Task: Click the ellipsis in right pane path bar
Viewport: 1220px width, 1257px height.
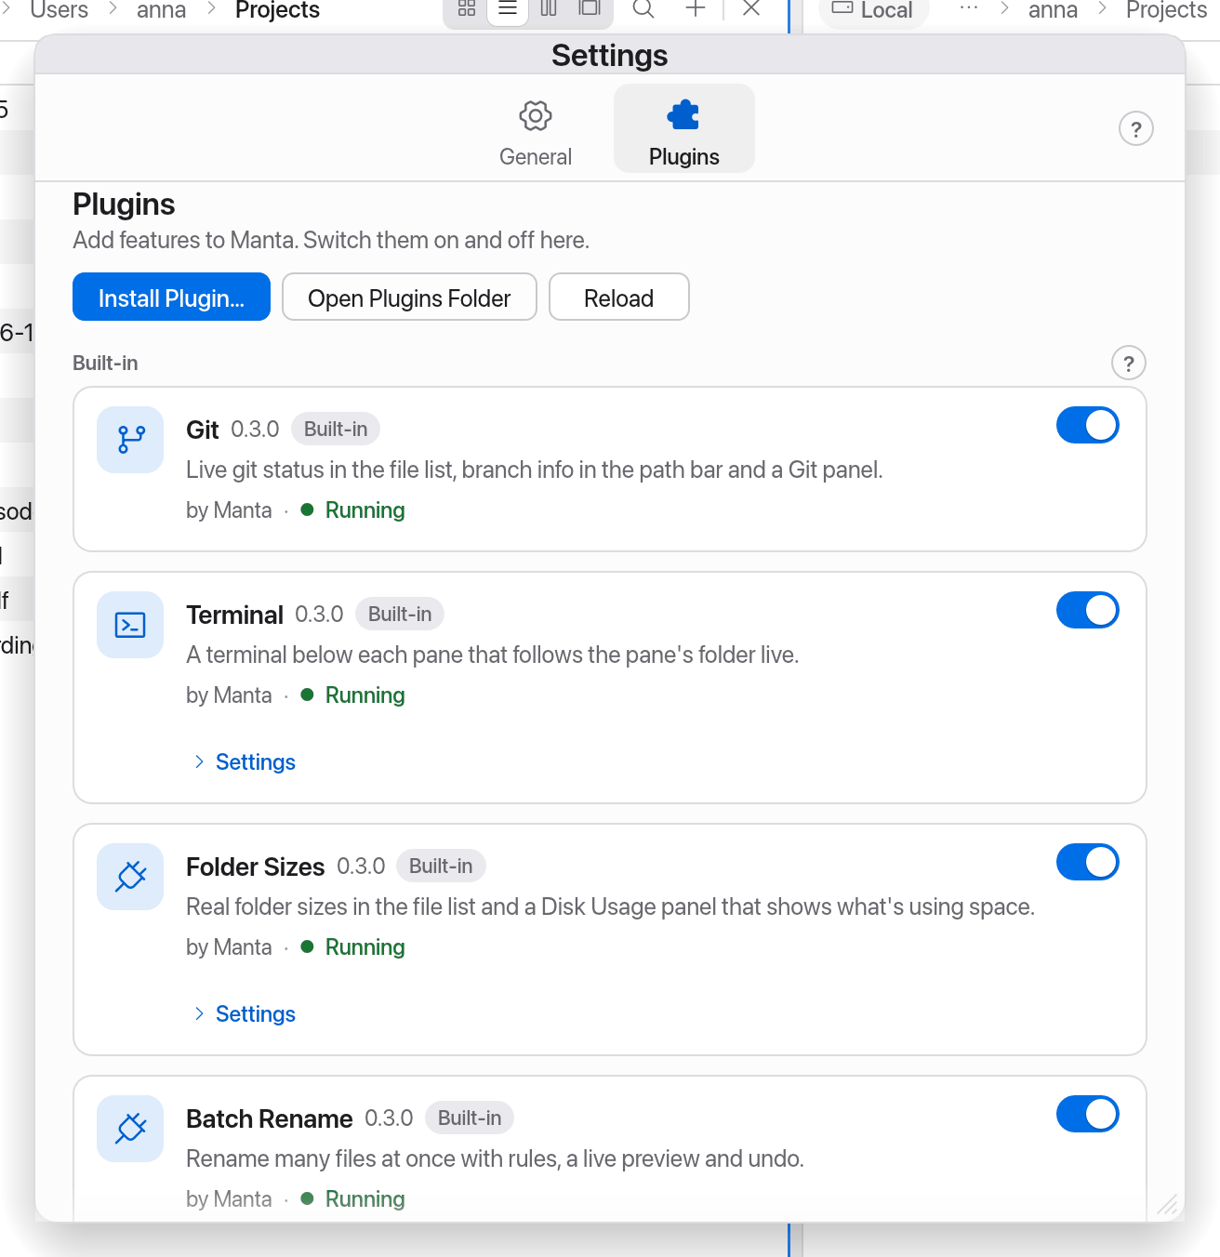Action: click(969, 8)
